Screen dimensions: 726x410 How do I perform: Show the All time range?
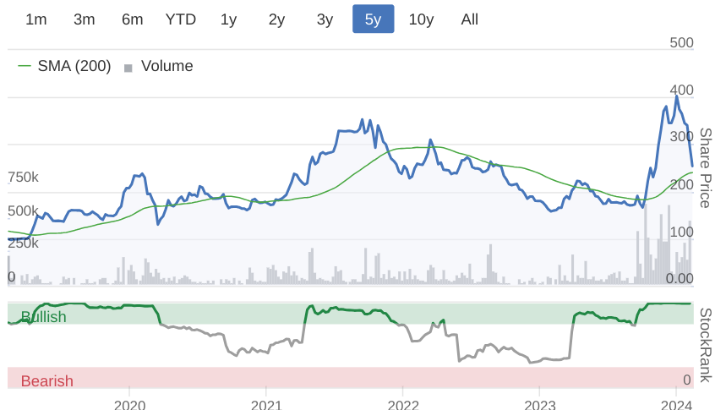point(470,19)
